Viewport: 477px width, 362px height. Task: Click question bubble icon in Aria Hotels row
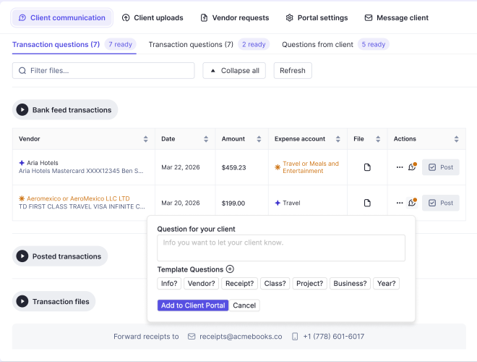tap(412, 167)
